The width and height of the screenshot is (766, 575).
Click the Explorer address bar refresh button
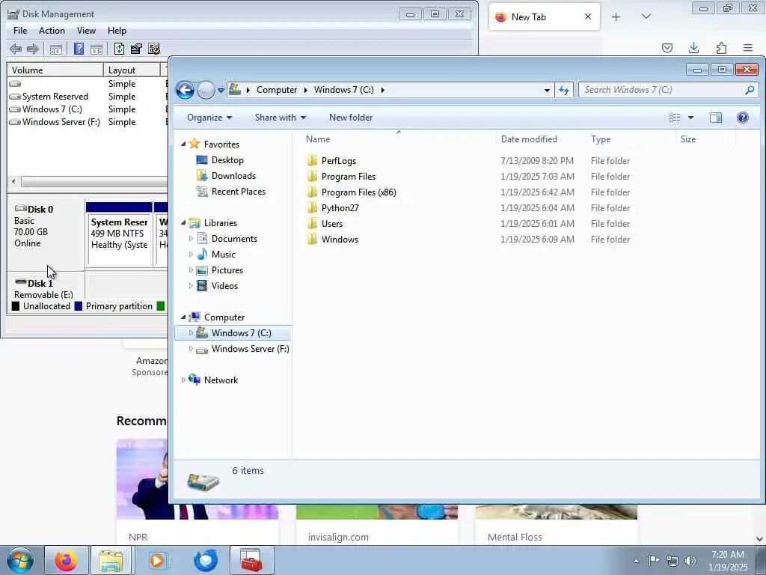click(x=564, y=90)
